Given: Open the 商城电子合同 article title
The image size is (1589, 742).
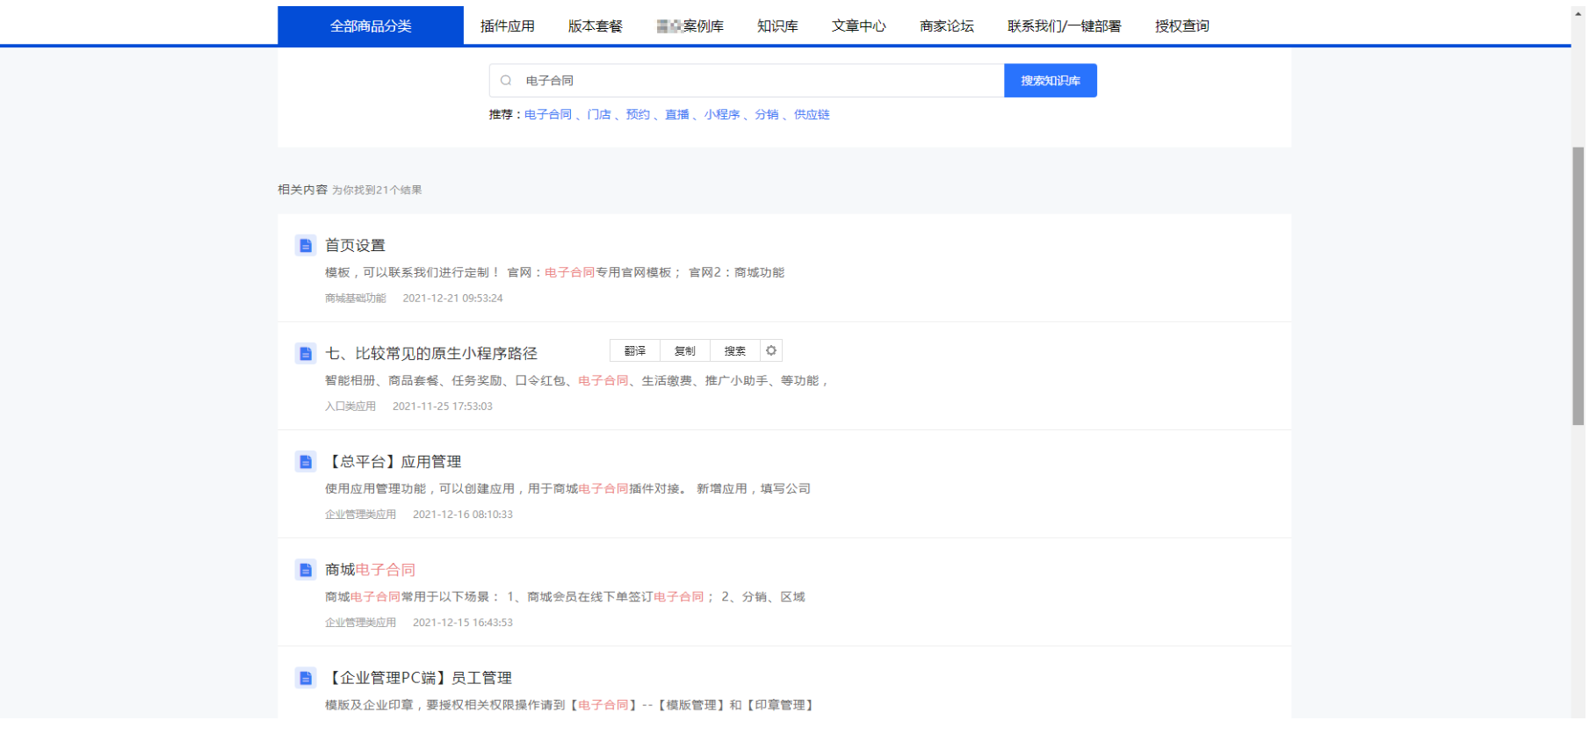Looking at the screenshot, I should 370,570.
